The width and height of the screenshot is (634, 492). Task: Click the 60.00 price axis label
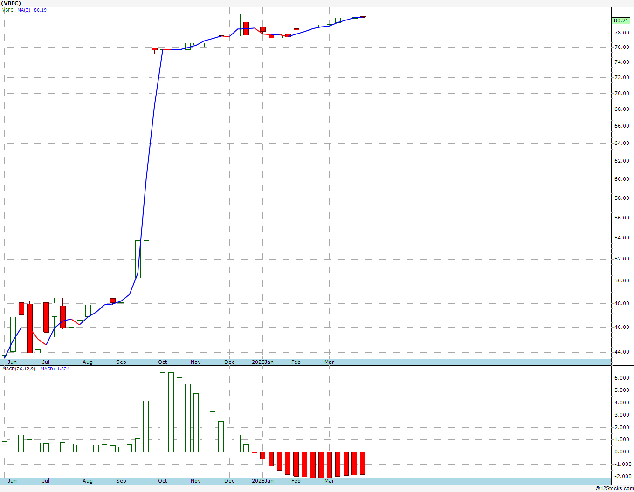pos(621,179)
